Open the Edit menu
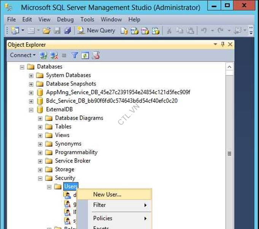Image resolution: width=259 pixels, height=229 pixels. point(27,19)
